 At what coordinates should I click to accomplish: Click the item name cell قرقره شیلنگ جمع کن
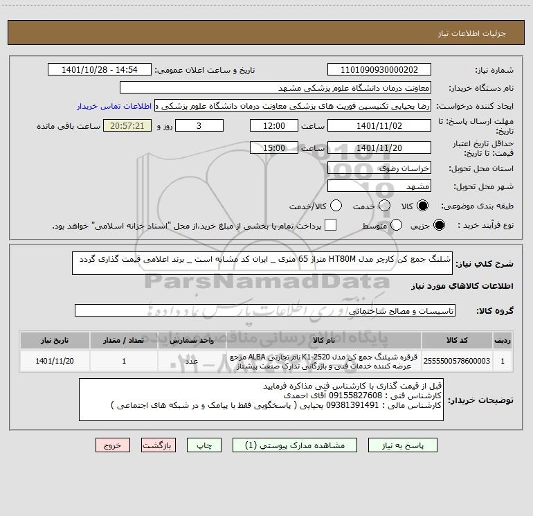pos(324,362)
